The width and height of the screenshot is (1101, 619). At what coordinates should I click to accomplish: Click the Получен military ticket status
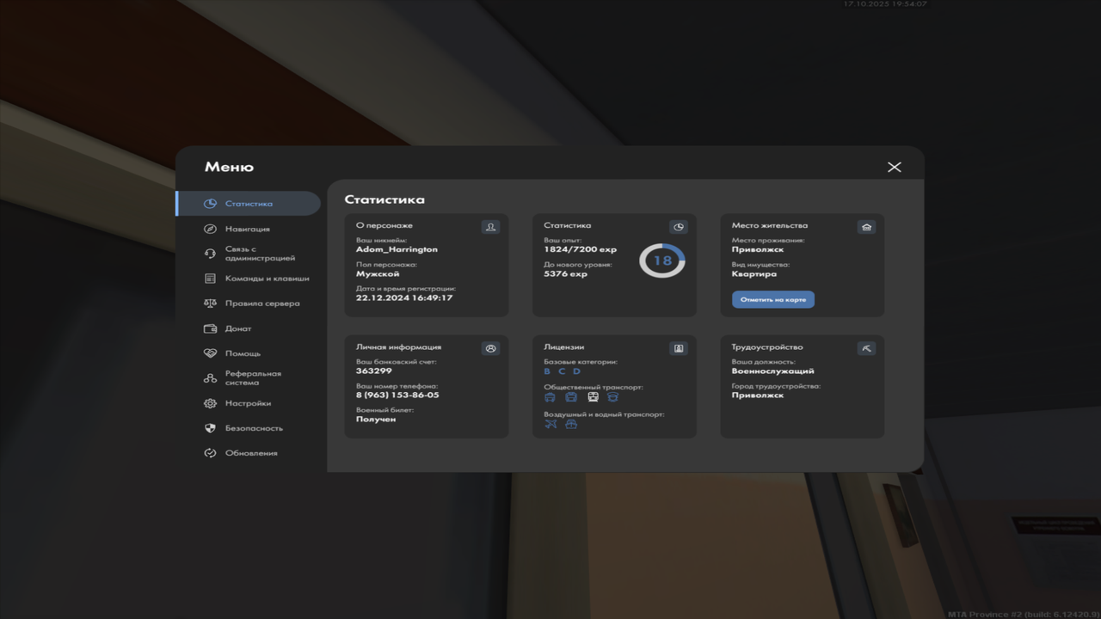click(376, 419)
